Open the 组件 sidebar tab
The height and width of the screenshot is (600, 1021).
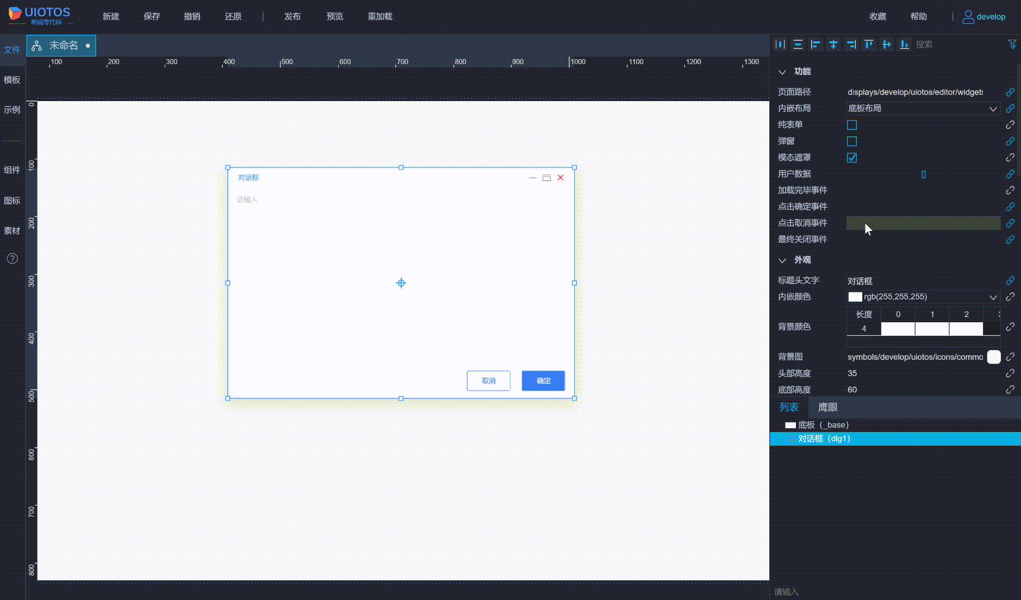pos(12,170)
